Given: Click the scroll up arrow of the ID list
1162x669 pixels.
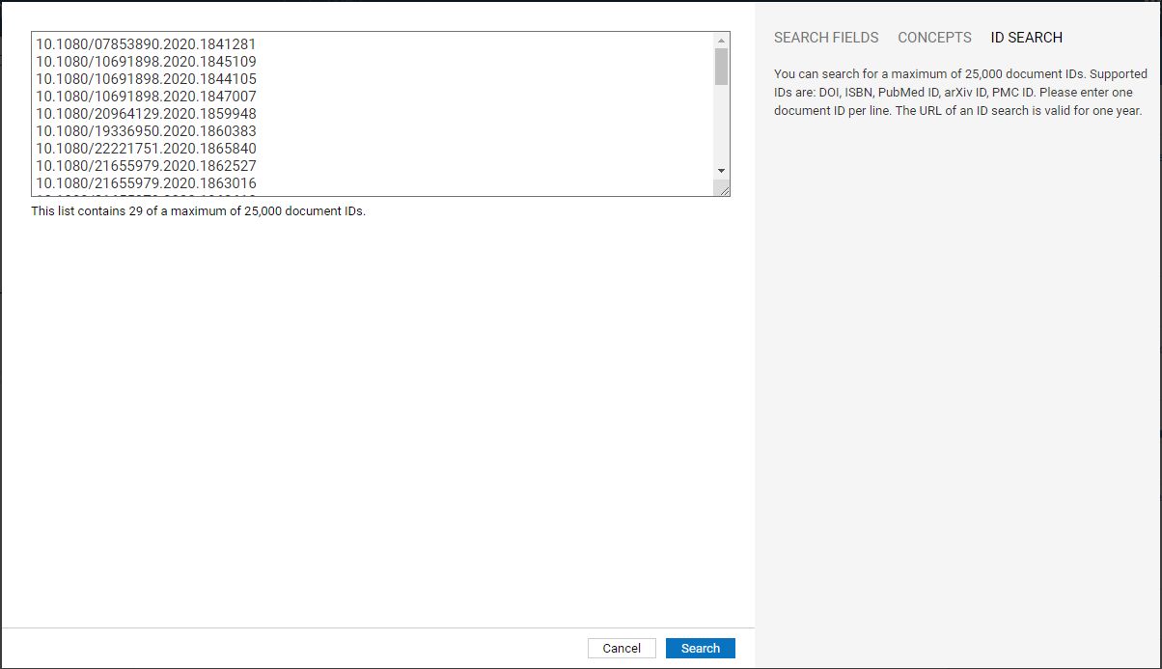Looking at the screenshot, I should tap(721, 41).
